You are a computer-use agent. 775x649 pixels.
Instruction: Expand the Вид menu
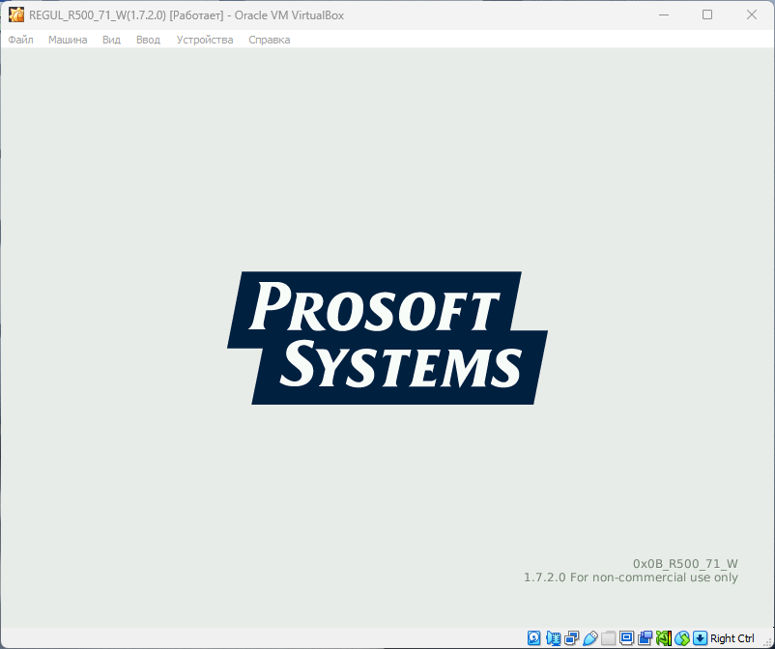tap(111, 40)
